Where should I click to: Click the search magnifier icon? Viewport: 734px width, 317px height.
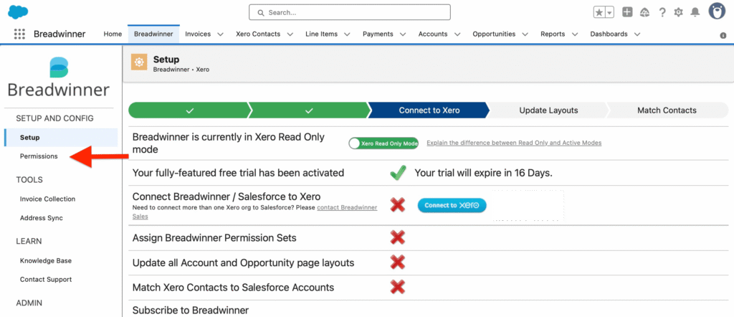point(261,13)
